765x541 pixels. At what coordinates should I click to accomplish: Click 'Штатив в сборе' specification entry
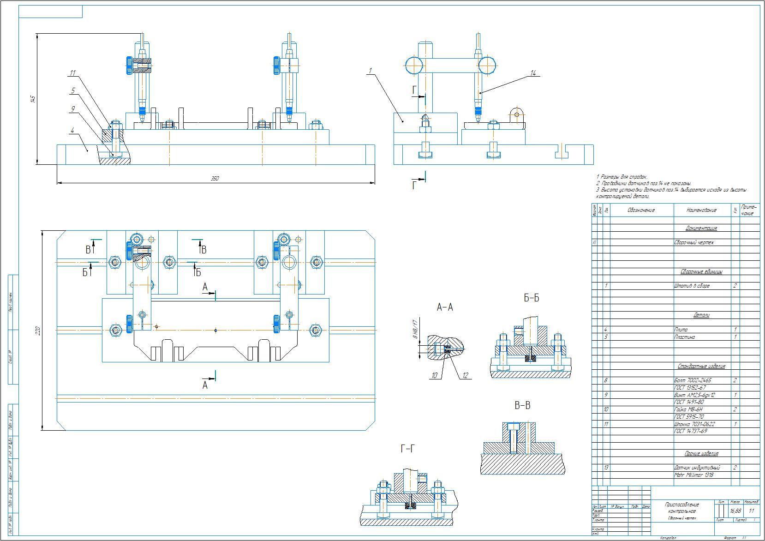pos(691,286)
